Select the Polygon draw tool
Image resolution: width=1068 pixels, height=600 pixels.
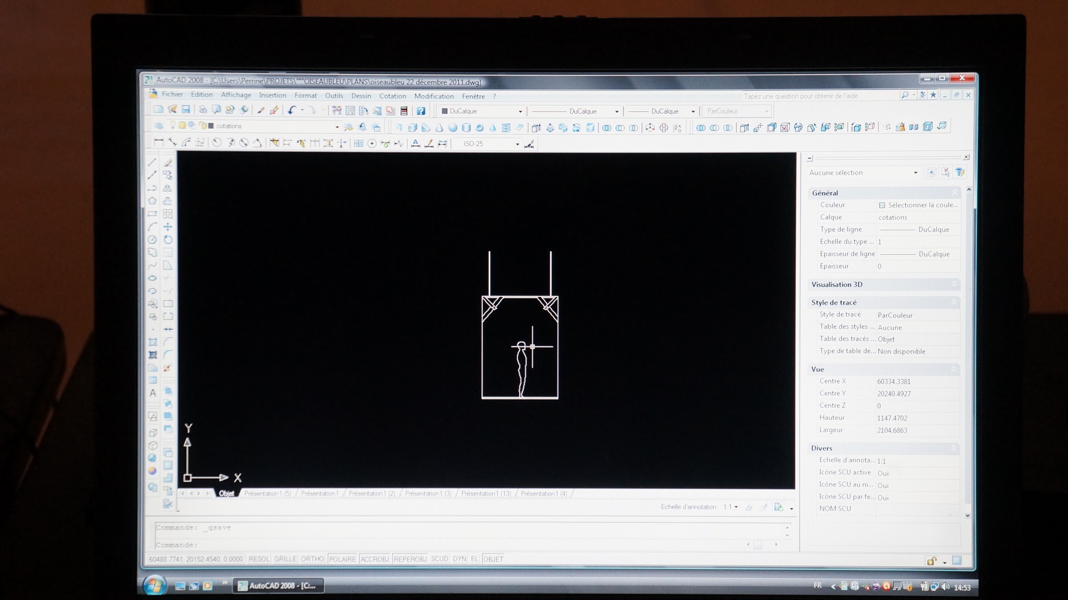[152, 201]
